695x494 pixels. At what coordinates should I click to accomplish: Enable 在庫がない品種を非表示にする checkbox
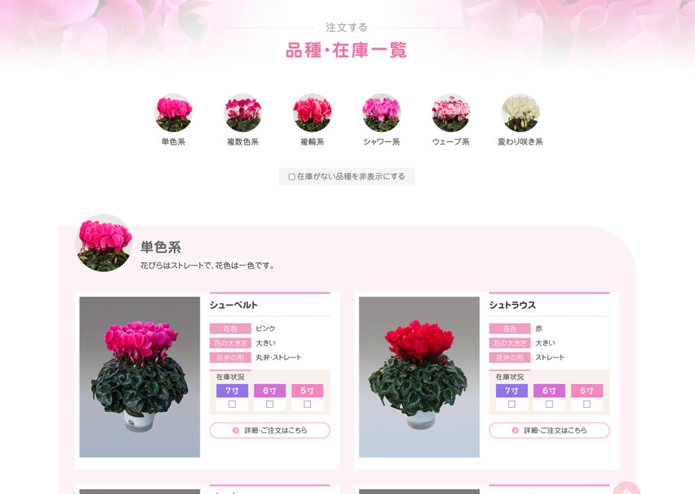pos(292,177)
